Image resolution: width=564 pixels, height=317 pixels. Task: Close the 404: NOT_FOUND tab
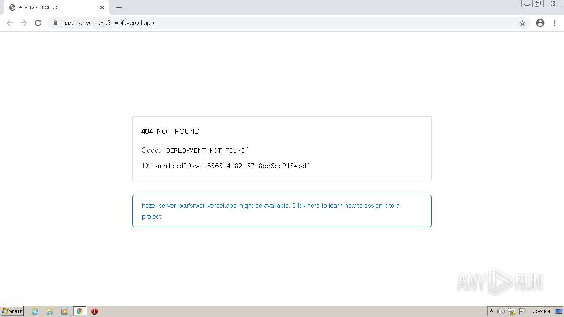click(102, 7)
